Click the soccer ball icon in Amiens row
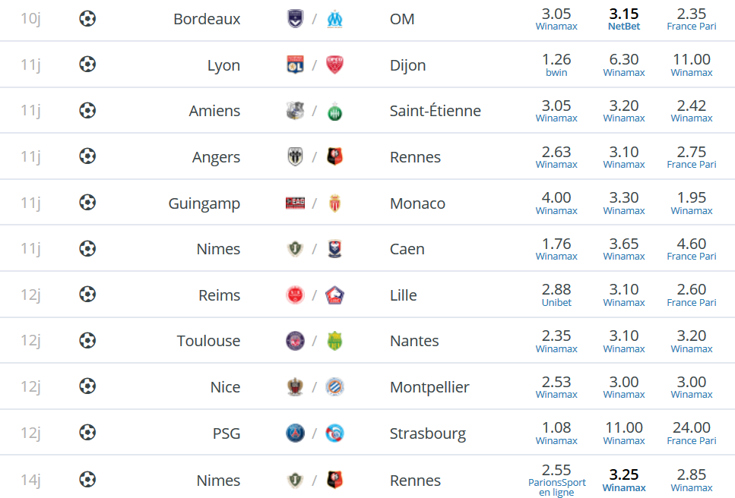This screenshot has height=498, width=735. 87,111
